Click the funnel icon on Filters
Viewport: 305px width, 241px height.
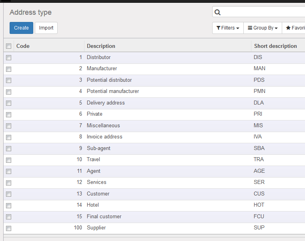[219, 28]
